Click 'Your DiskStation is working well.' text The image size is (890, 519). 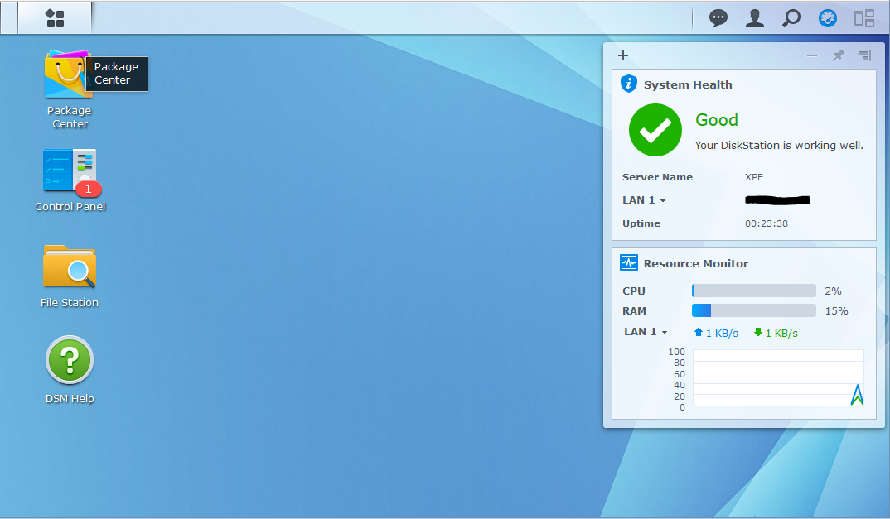(779, 145)
